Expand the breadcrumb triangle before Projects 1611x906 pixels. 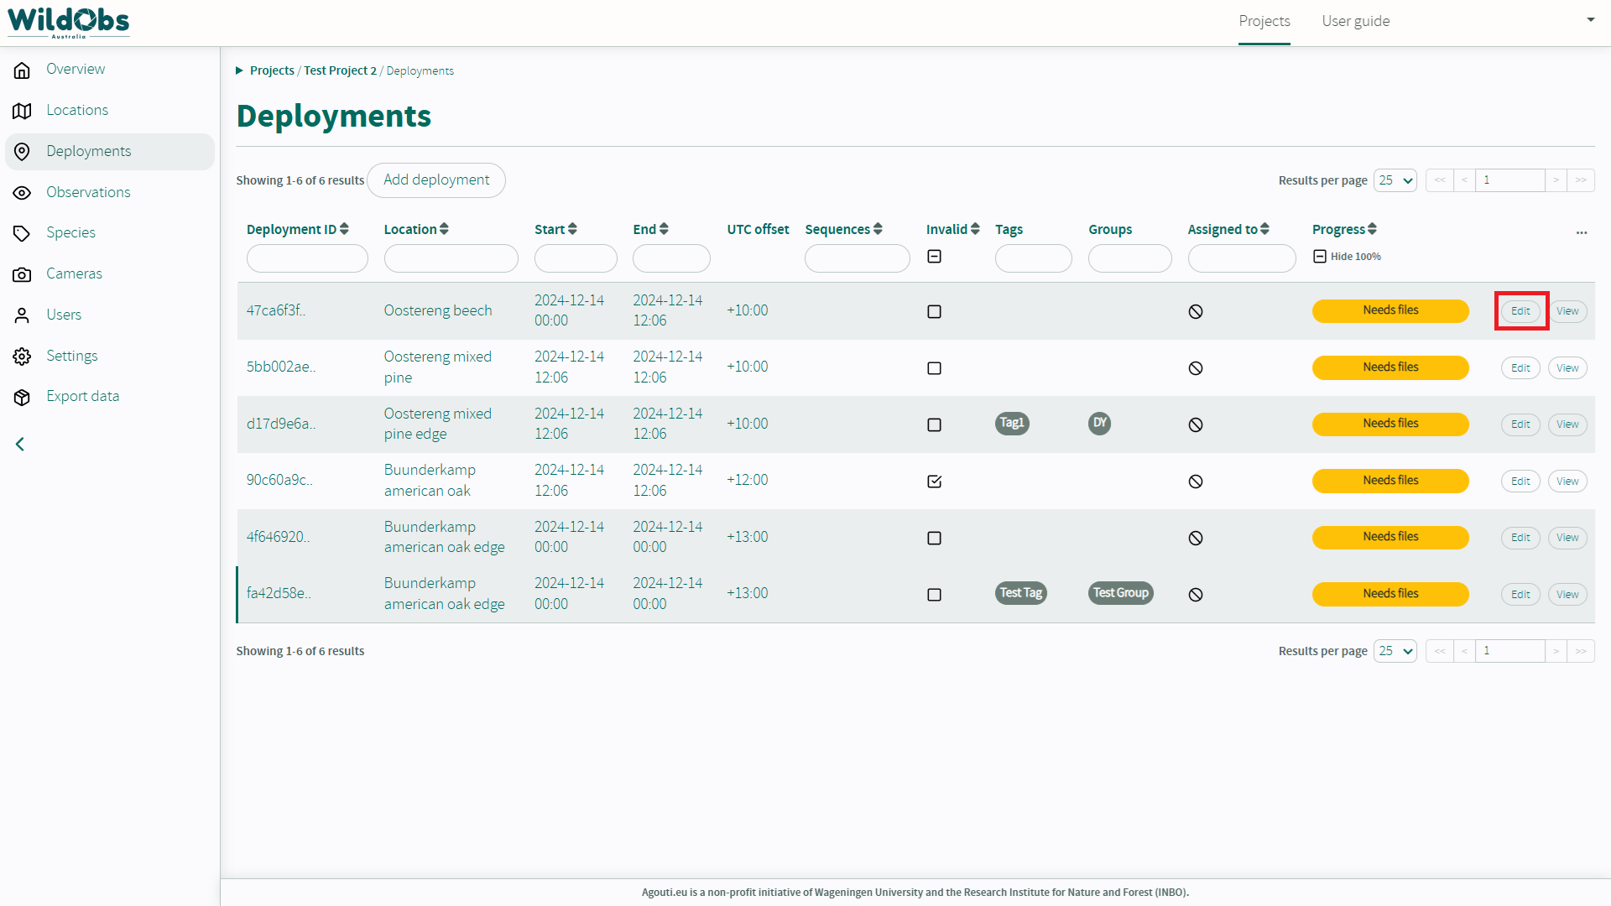pyautogui.click(x=239, y=70)
